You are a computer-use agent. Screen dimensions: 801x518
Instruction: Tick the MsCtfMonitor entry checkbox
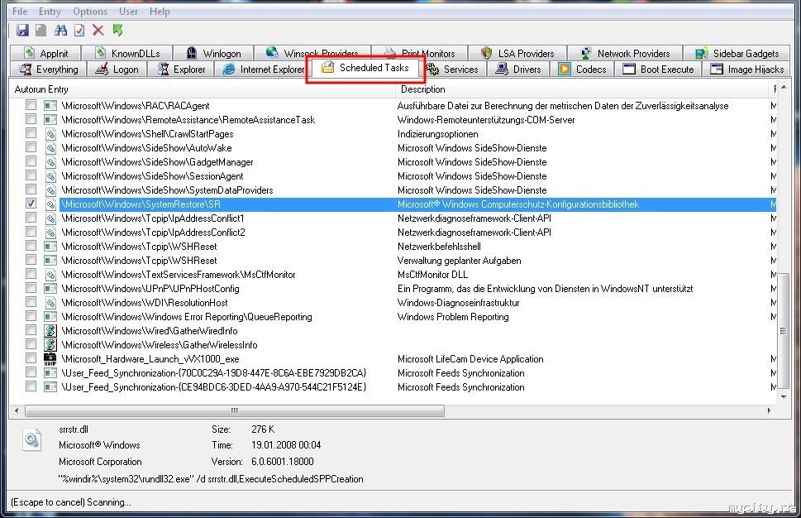click(31, 274)
